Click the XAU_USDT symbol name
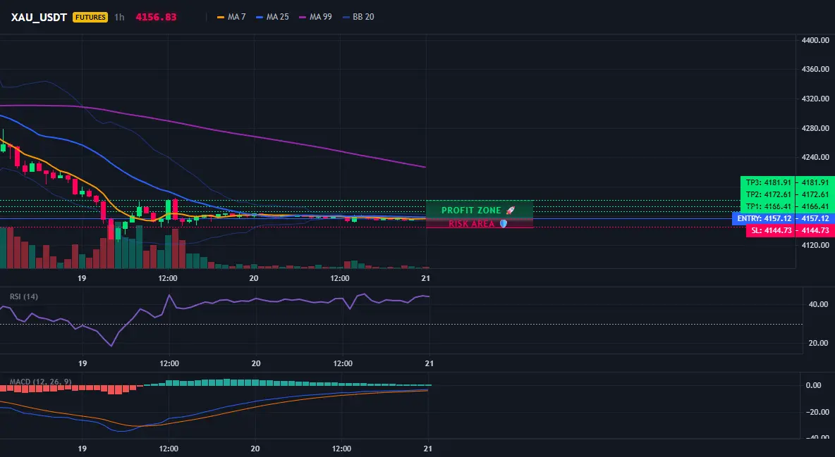 (39, 17)
